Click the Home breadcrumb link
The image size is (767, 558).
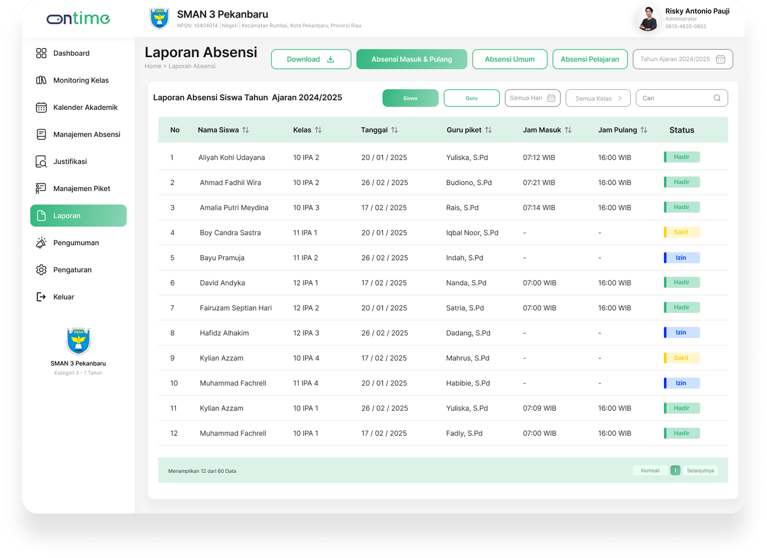click(x=153, y=66)
